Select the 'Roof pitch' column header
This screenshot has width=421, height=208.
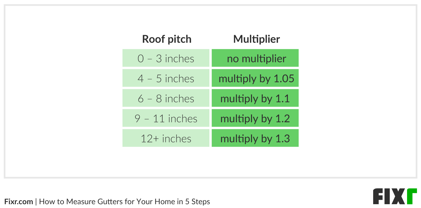point(167,39)
